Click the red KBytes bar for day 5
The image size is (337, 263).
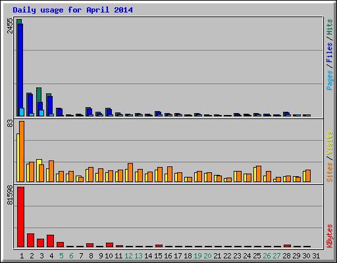tap(60, 245)
